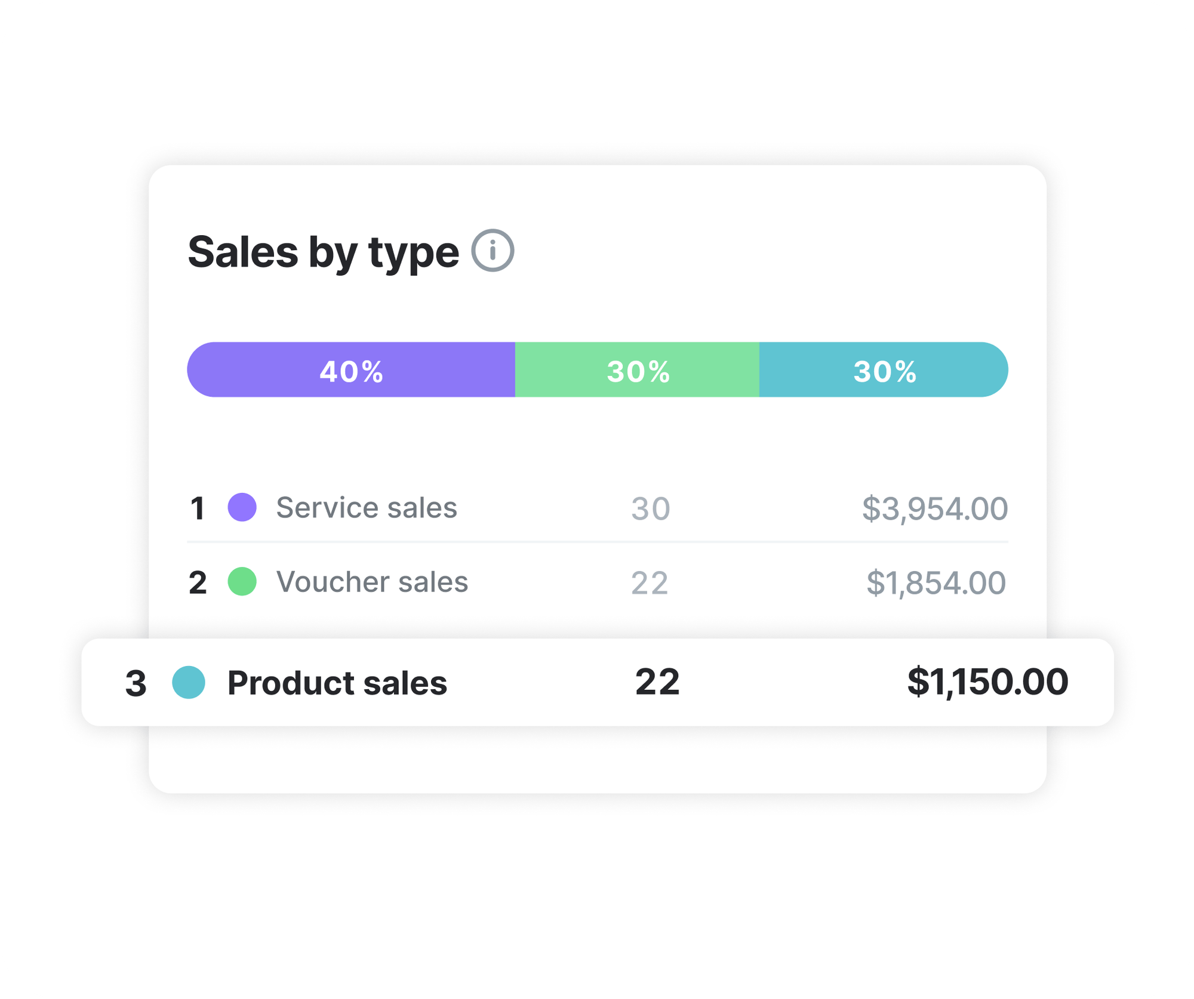Viewport: 1194px width, 999px height.
Task: Click the teal Product sales dot
Action: coord(189,682)
